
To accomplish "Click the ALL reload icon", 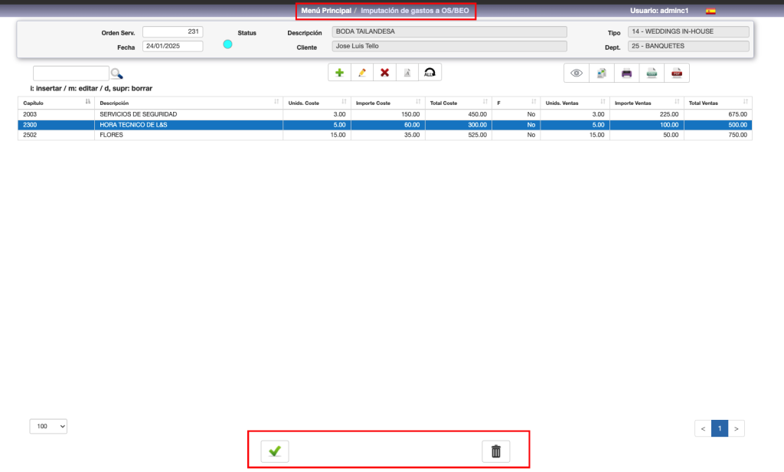I will click(x=430, y=73).
